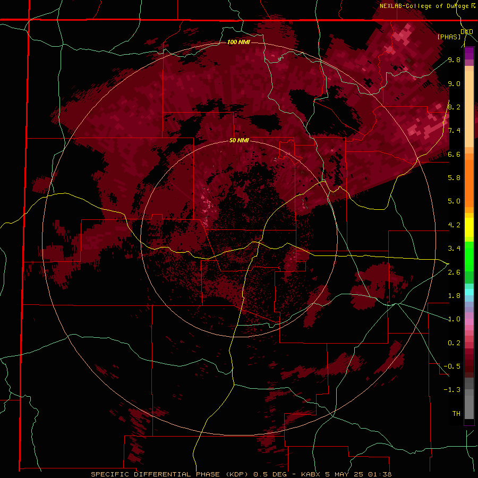This screenshot has height=478, width=478.
Task: Select the 2.6 legend value
Action: tap(454, 272)
